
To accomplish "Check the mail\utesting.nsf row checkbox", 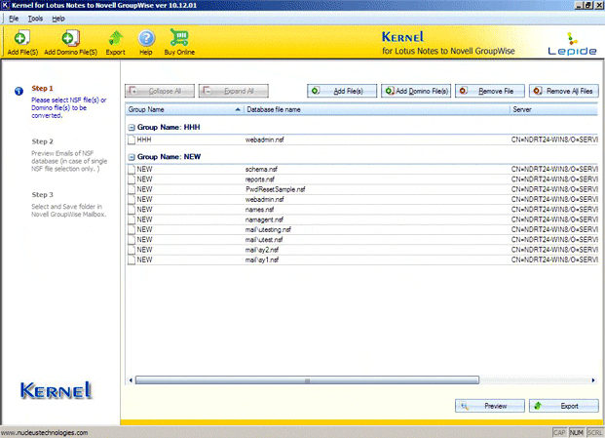I will [132, 229].
